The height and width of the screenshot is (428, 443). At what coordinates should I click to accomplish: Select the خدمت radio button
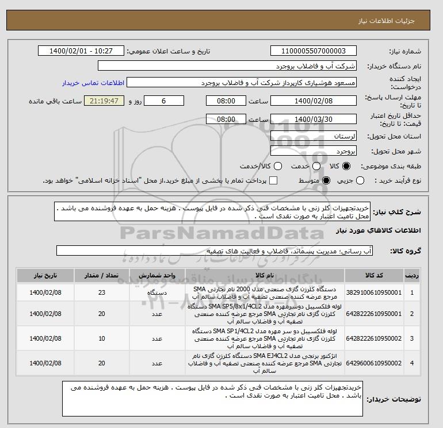[316, 166]
